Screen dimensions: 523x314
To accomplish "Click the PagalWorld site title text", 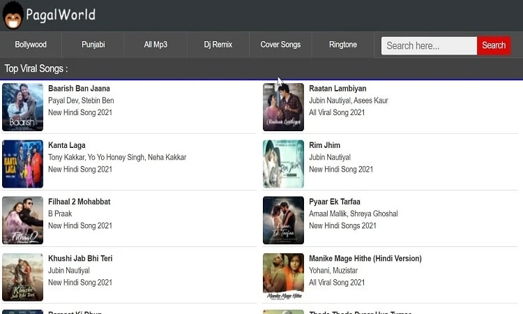I will coord(61,15).
